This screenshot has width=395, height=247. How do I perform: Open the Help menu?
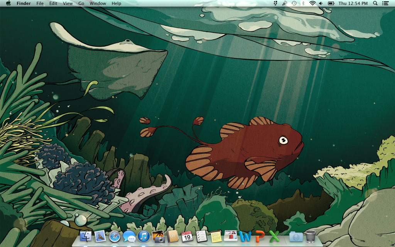click(116, 3)
